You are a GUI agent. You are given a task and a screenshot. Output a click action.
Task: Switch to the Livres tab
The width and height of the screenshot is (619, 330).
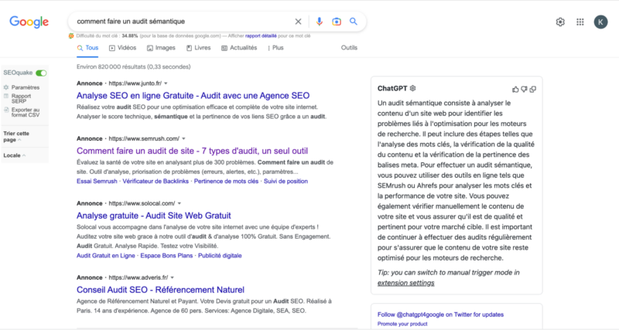pos(199,48)
